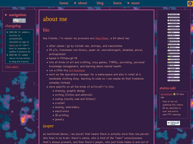Expand the about menu arrow

tap(75, 3)
